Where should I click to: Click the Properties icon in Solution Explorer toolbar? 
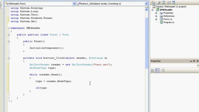coord(153,2)
